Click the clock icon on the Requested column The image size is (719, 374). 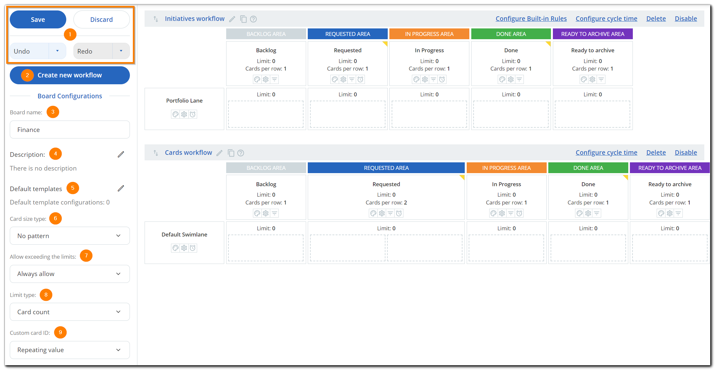(360, 79)
